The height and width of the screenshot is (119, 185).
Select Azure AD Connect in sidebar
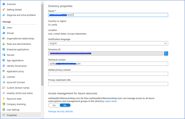16,82
